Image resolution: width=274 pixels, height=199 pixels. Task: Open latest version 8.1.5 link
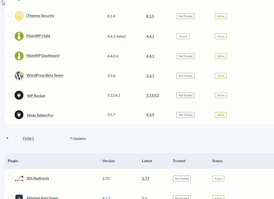(x=150, y=16)
